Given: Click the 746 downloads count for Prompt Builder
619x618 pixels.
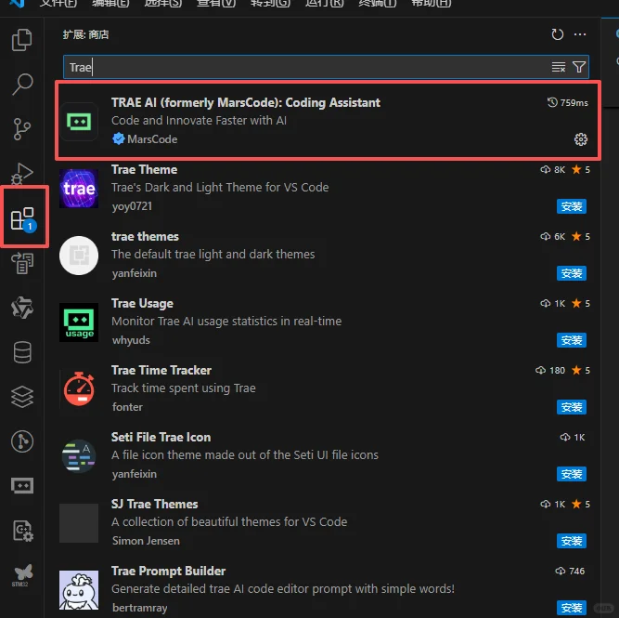Looking at the screenshot, I should (570, 572).
